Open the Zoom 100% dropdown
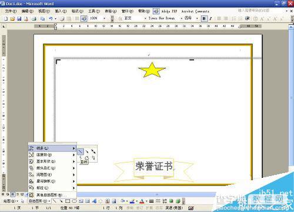 pyautogui.click(x=104, y=19)
